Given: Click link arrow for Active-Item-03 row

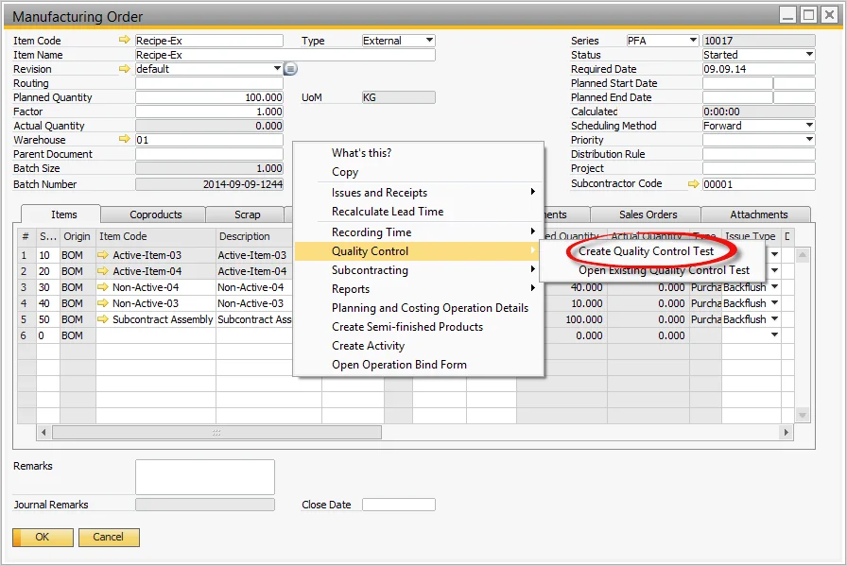Looking at the screenshot, I should [103, 255].
